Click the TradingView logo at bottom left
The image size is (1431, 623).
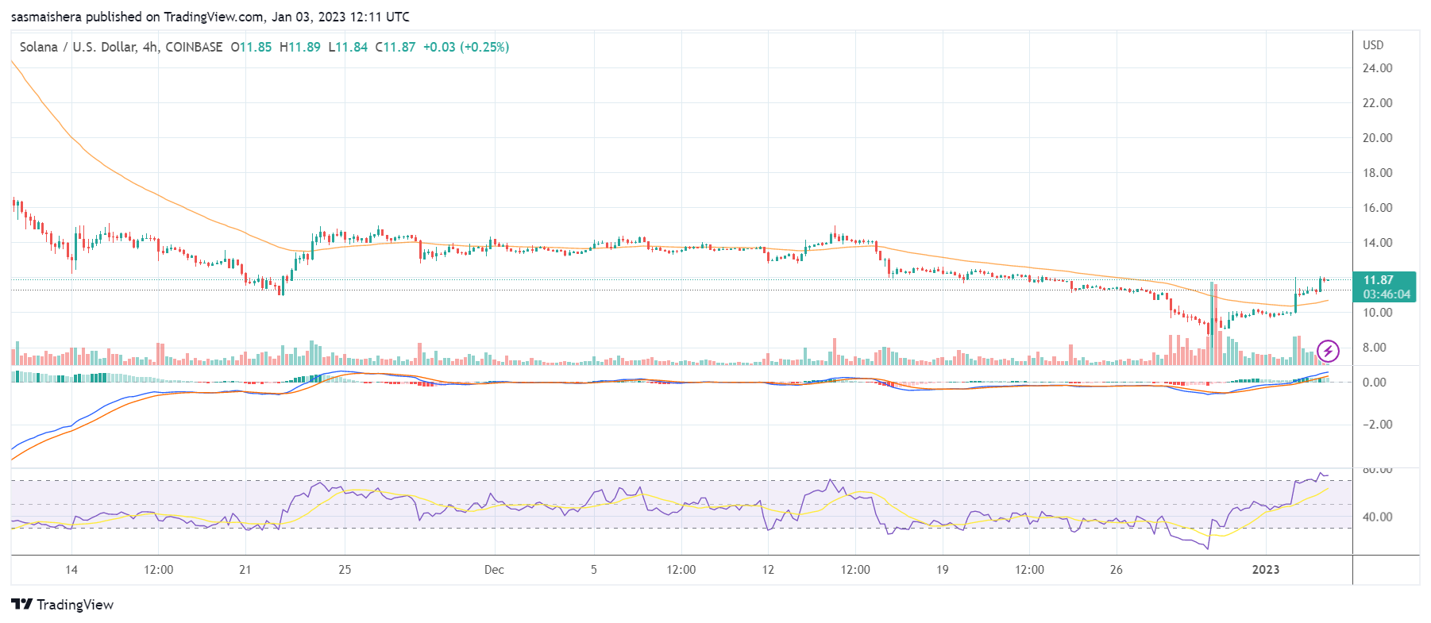click(63, 605)
